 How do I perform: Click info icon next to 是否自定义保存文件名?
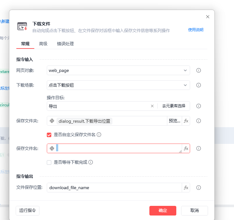[x=99, y=135]
